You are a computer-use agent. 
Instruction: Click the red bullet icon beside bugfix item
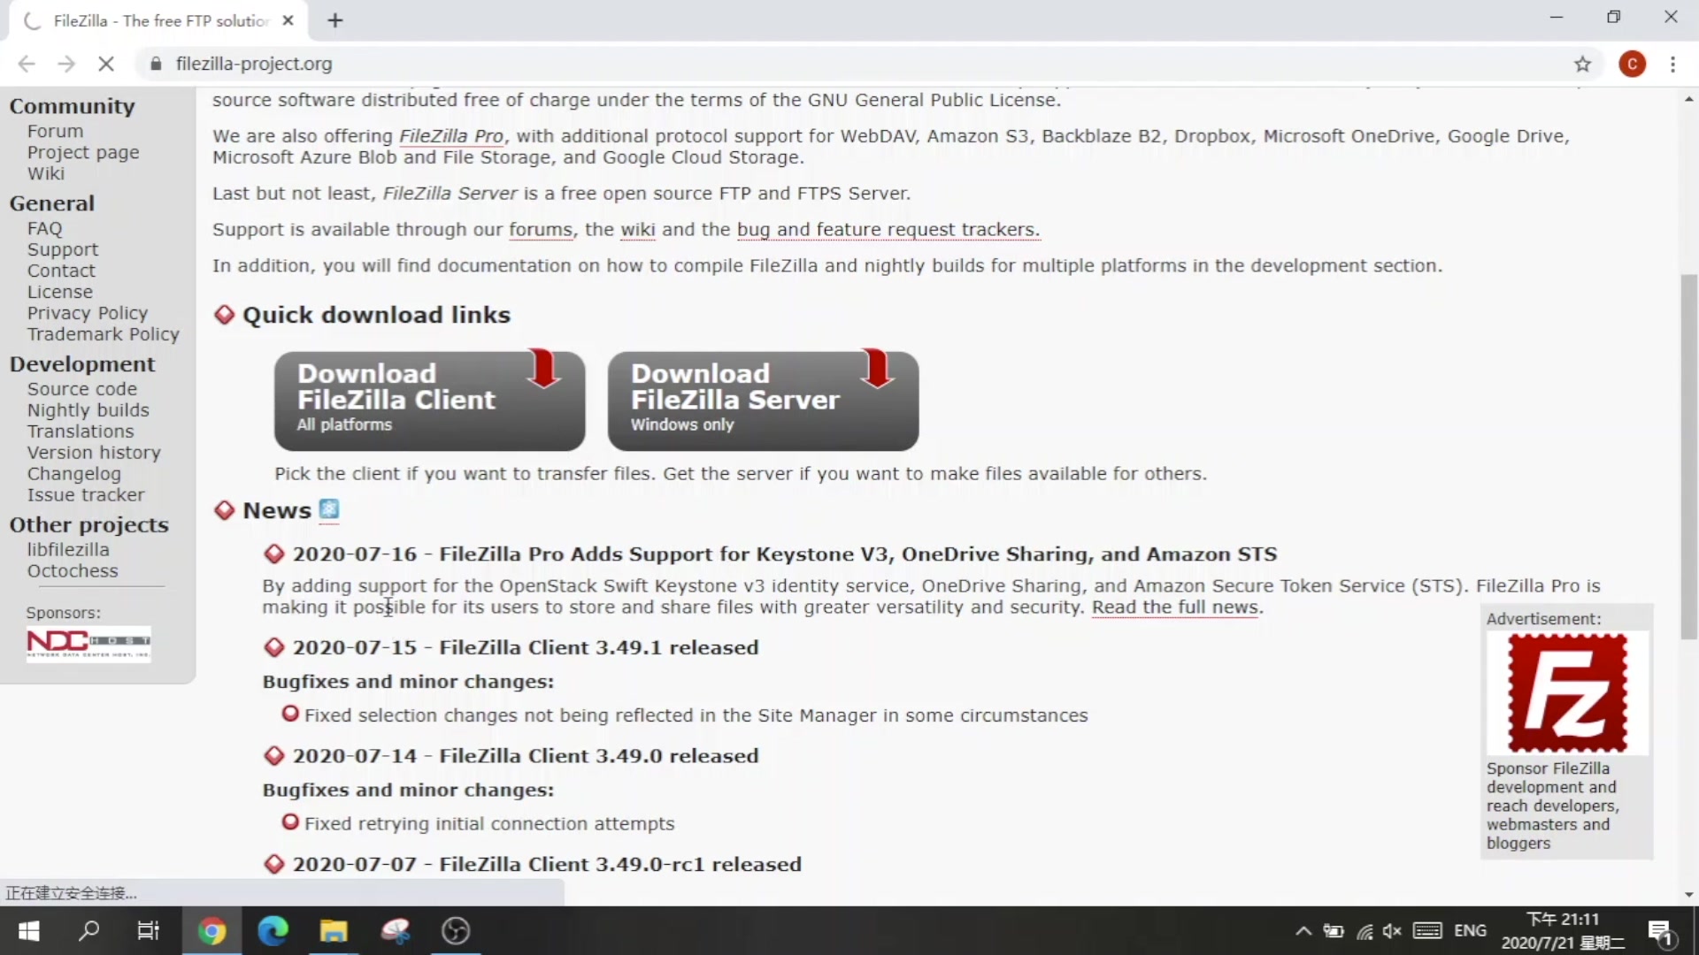289,714
